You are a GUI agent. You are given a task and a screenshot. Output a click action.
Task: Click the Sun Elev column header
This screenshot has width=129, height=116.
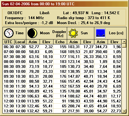pos(87,42)
